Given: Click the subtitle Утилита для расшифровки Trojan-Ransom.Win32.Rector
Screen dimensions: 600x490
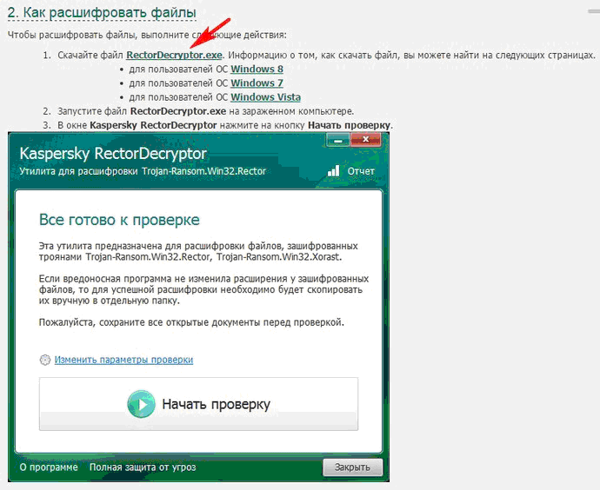Looking at the screenshot, I should point(143,171).
